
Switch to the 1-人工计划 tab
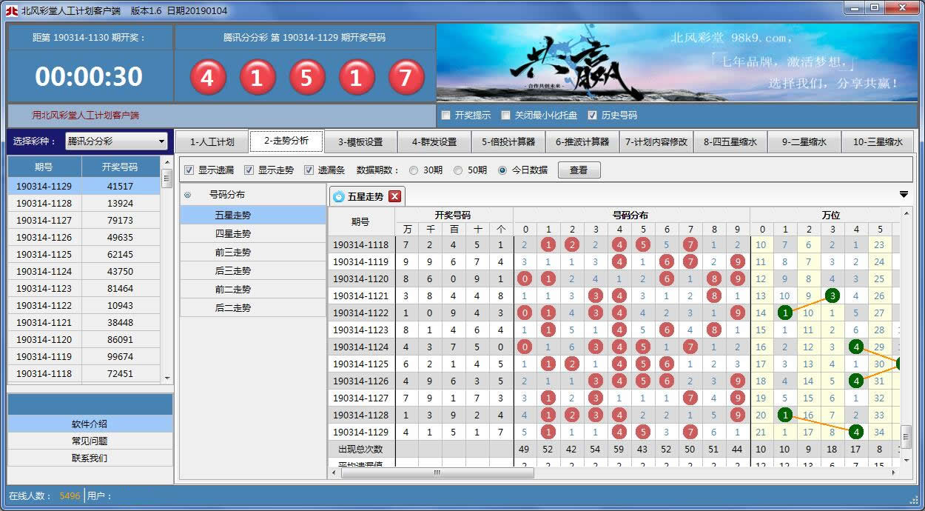click(212, 142)
